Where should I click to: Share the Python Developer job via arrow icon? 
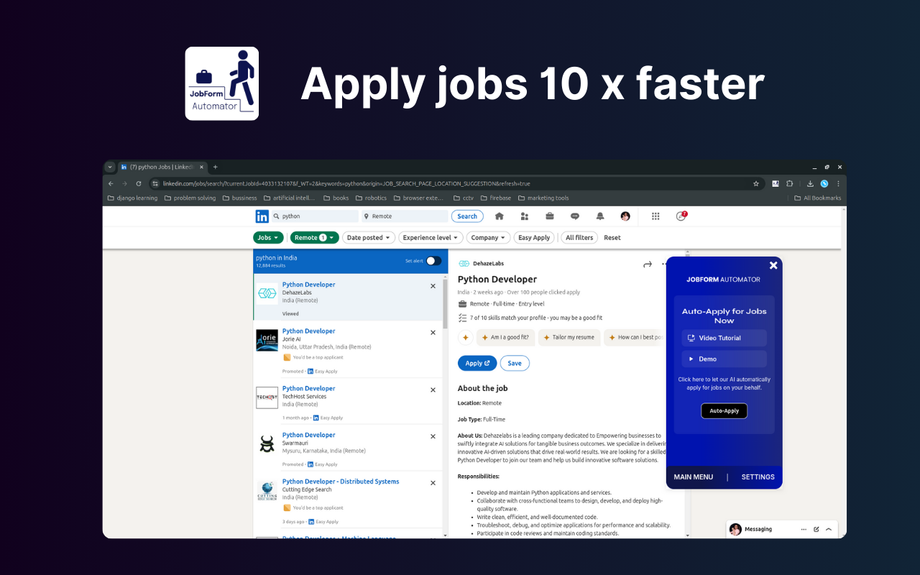click(x=647, y=264)
